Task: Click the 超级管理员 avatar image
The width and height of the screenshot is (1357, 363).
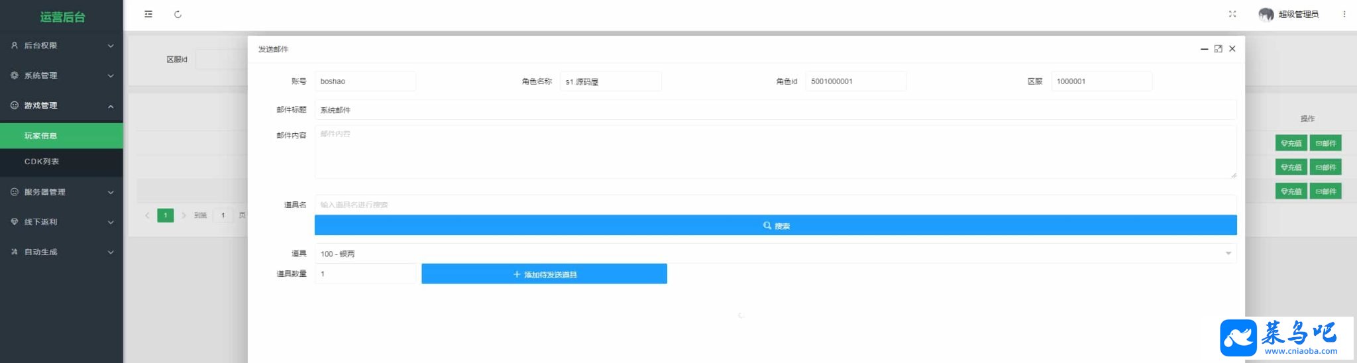Action: tap(1266, 14)
